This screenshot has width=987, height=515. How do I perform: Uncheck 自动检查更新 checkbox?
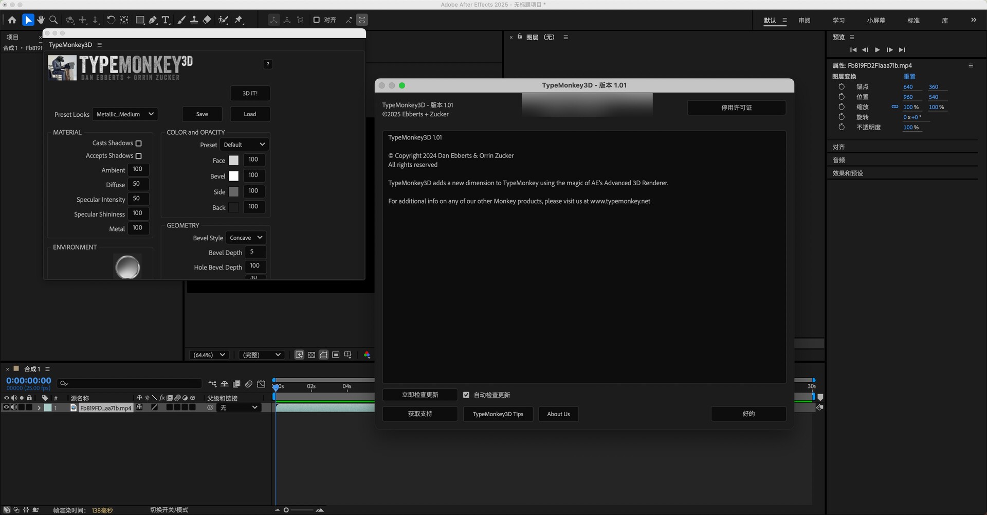466,395
